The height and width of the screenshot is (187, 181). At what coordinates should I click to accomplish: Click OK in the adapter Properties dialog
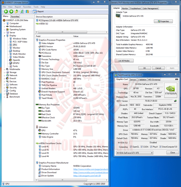point(145,68)
